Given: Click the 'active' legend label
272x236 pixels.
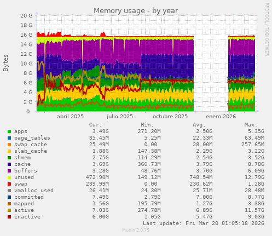Looking at the screenshot, I should (x=24, y=210).
